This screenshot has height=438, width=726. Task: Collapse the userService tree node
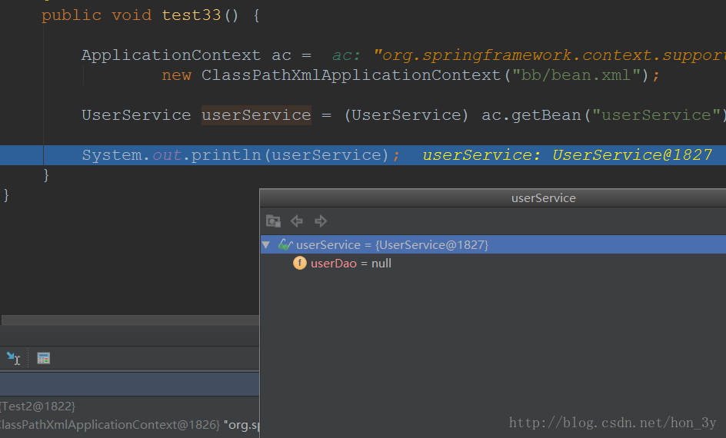(x=266, y=244)
